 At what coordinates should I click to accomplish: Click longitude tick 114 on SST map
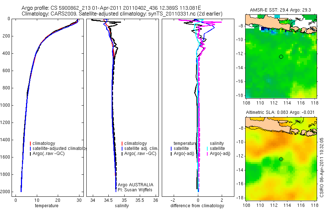(x=287, y=103)
